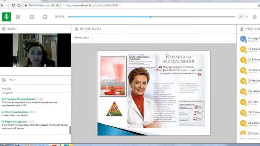Viewport: 260px width, 146px height.
Task: Select participant 26 Ахтям avatar
Action: point(243,123)
